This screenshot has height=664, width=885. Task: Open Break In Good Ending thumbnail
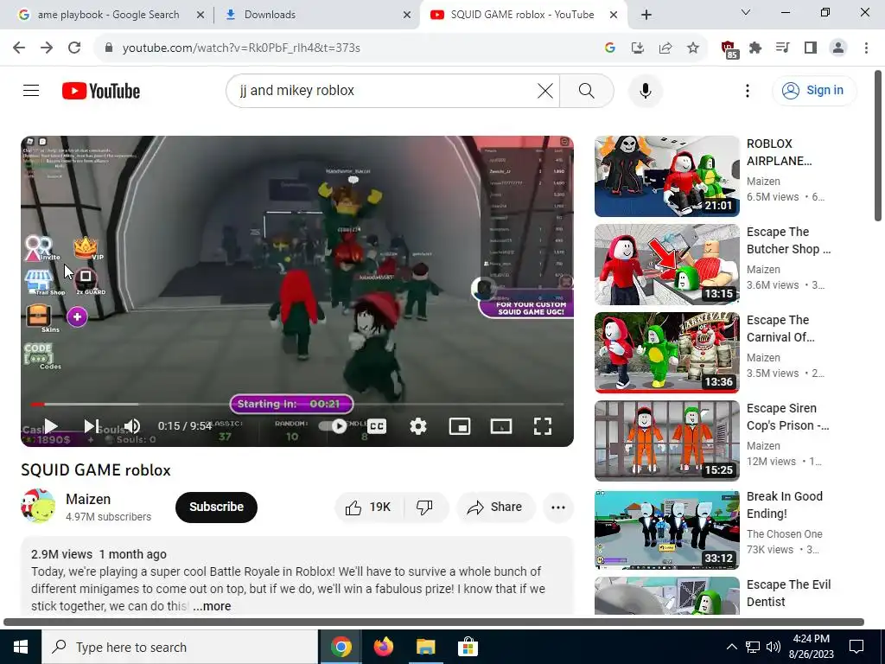pyautogui.click(x=666, y=529)
